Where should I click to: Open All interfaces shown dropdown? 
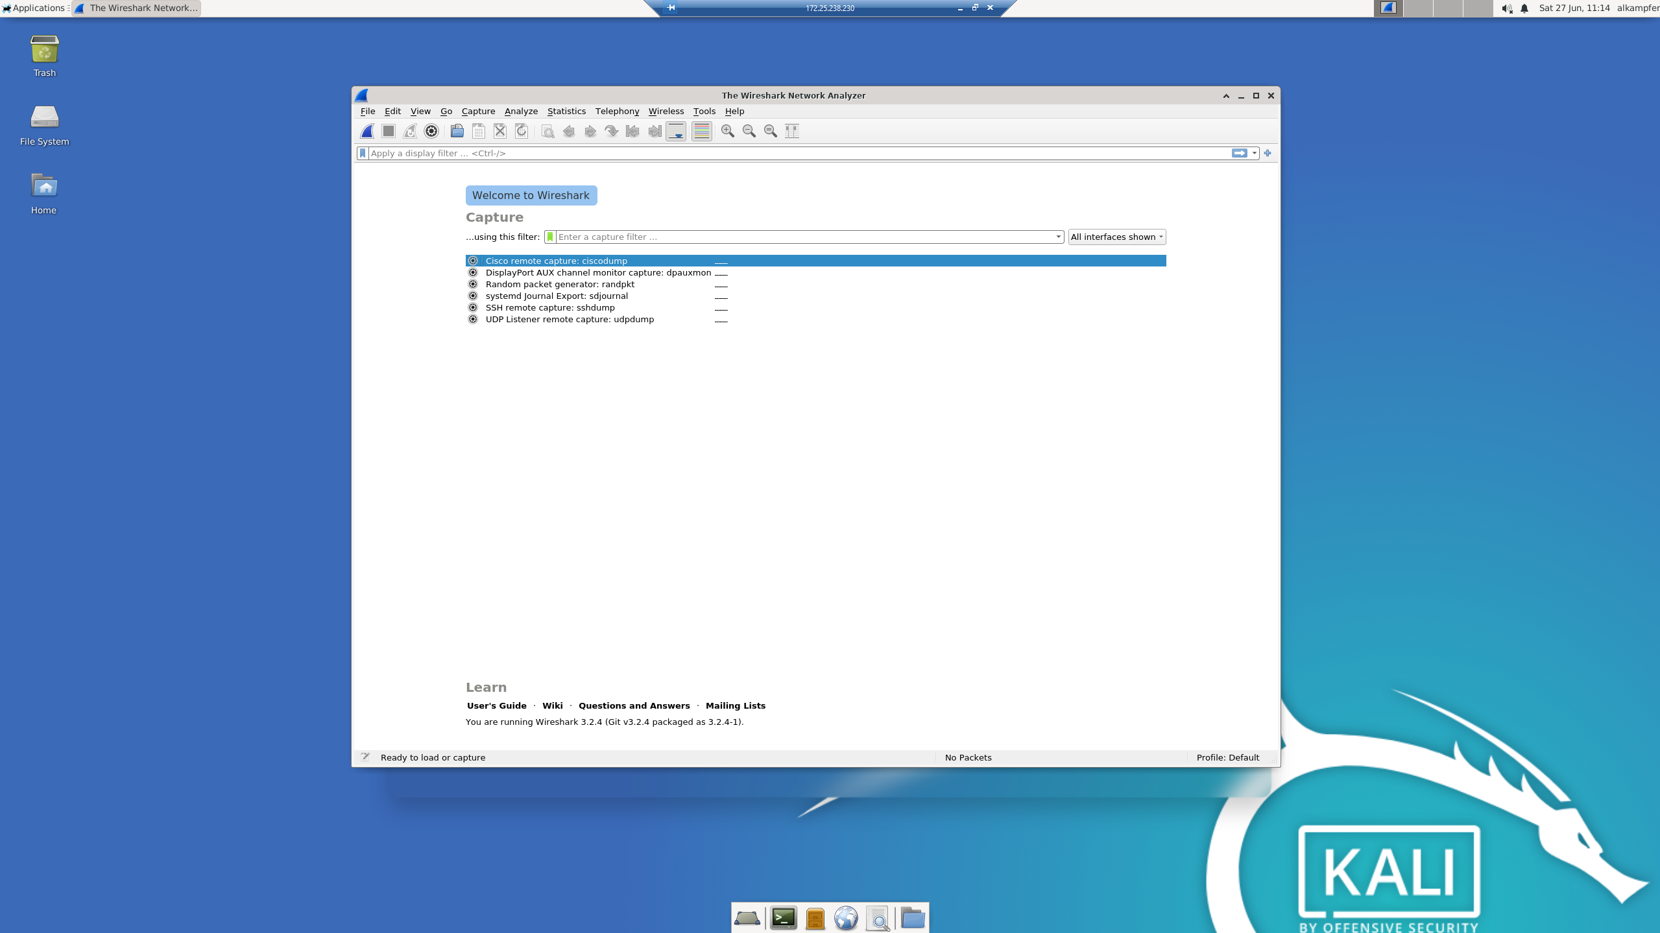tap(1117, 237)
